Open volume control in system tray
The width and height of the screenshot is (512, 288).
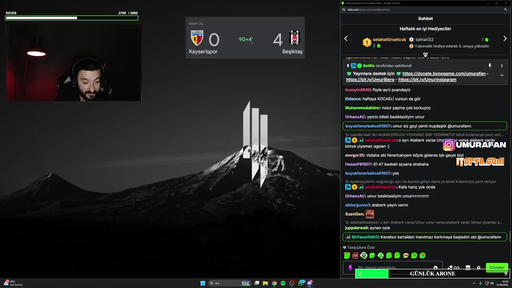pos(492,283)
